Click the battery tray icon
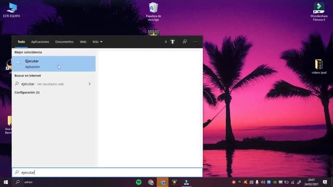 coord(287,182)
